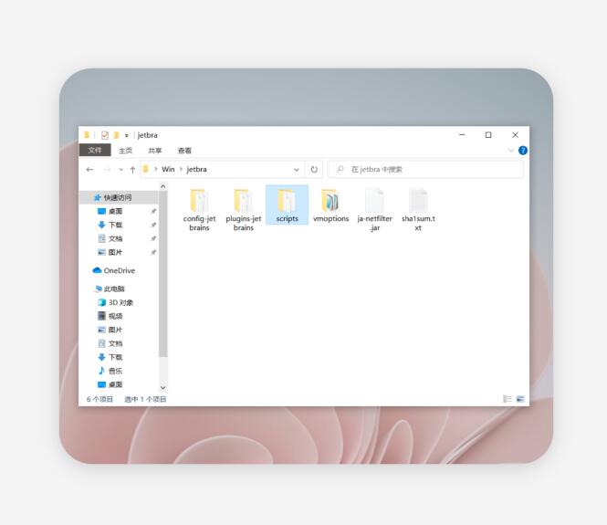Click the back navigation arrow
Image resolution: width=607 pixels, height=525 pixels.
[x=89, y=170]
